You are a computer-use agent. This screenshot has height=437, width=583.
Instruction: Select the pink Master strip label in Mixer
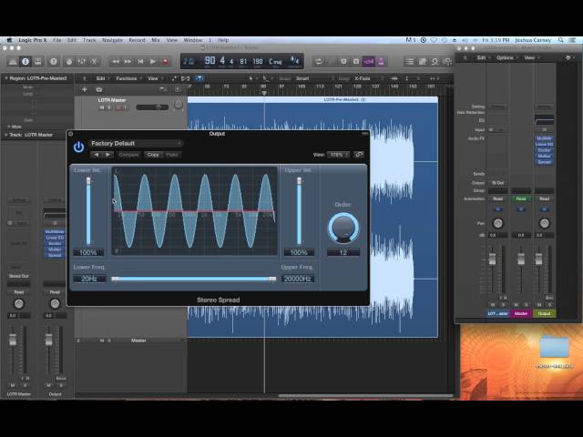(521, 313)
